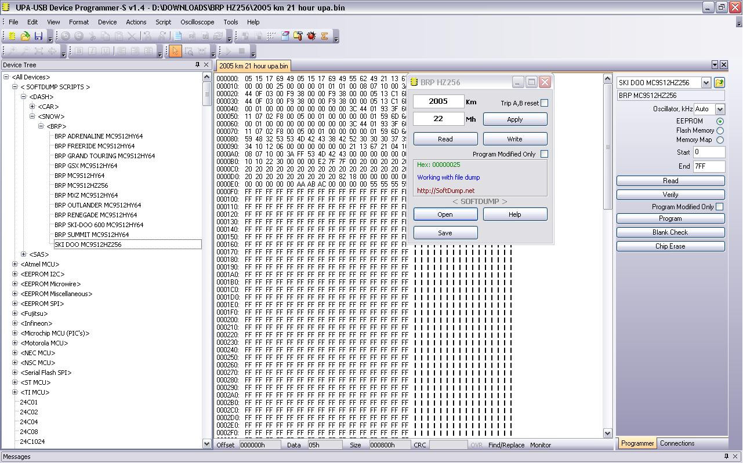Click Apply in the BRP HZ256 dialog
The image size is (743, 463).
[x=514, y=119]
